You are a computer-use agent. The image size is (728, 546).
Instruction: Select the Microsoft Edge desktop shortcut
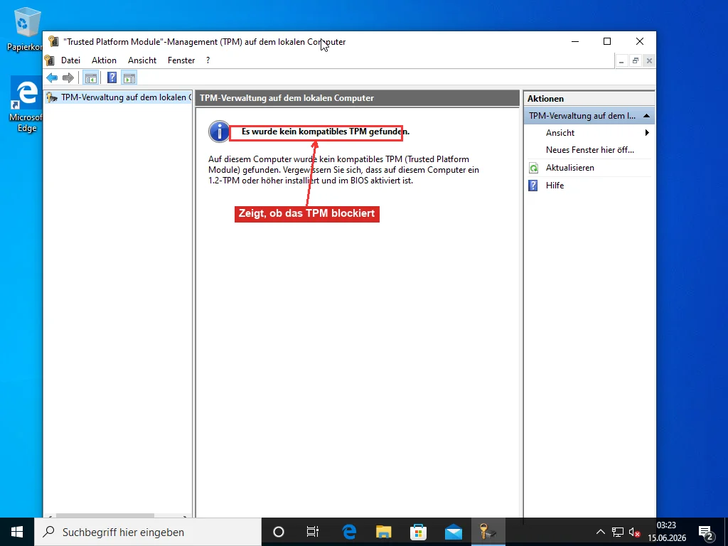pos(26,105)
